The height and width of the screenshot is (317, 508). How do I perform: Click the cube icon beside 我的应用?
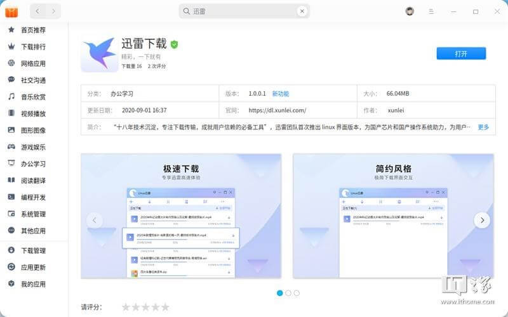pos(11,283)
